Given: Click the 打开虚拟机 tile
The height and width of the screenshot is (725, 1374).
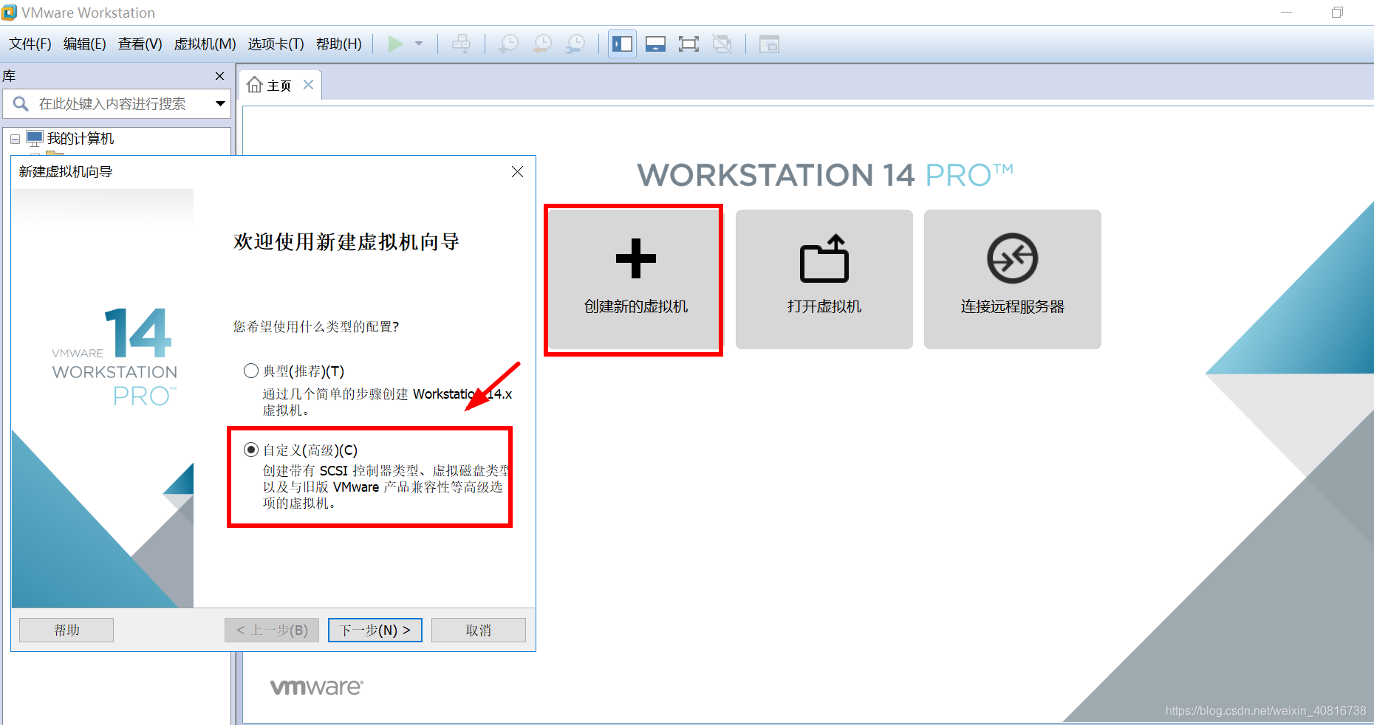Looking at the screenshot, I should [x=824, y=279].
